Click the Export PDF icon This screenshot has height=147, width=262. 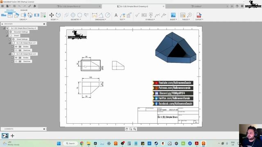click(199, 15)
